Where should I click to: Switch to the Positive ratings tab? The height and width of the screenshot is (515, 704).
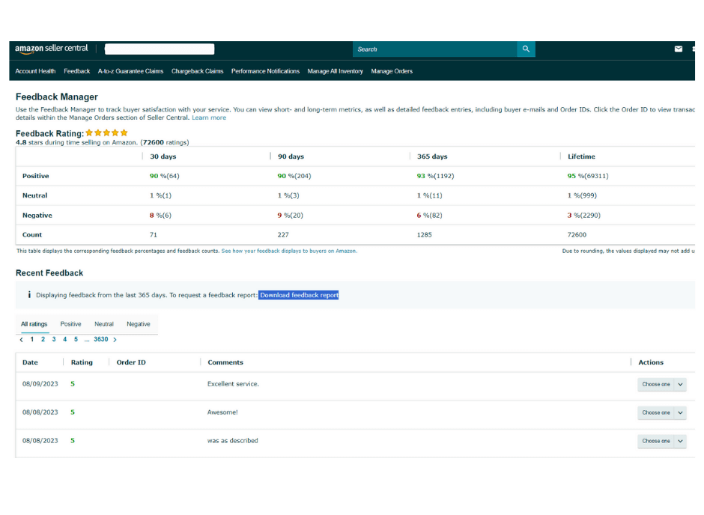70,324
